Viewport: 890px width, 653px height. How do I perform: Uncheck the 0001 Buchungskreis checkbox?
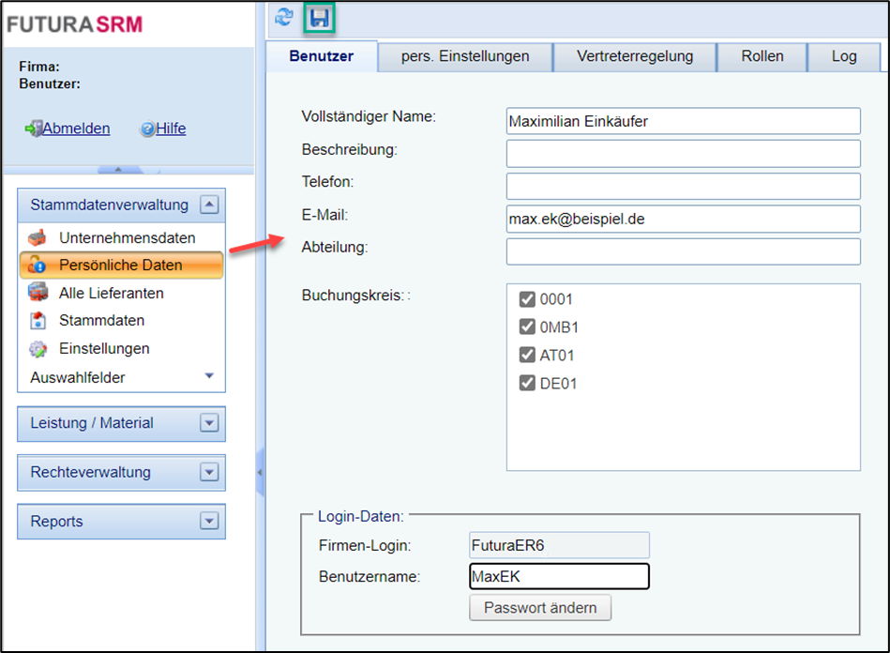(x=527, y=300)
